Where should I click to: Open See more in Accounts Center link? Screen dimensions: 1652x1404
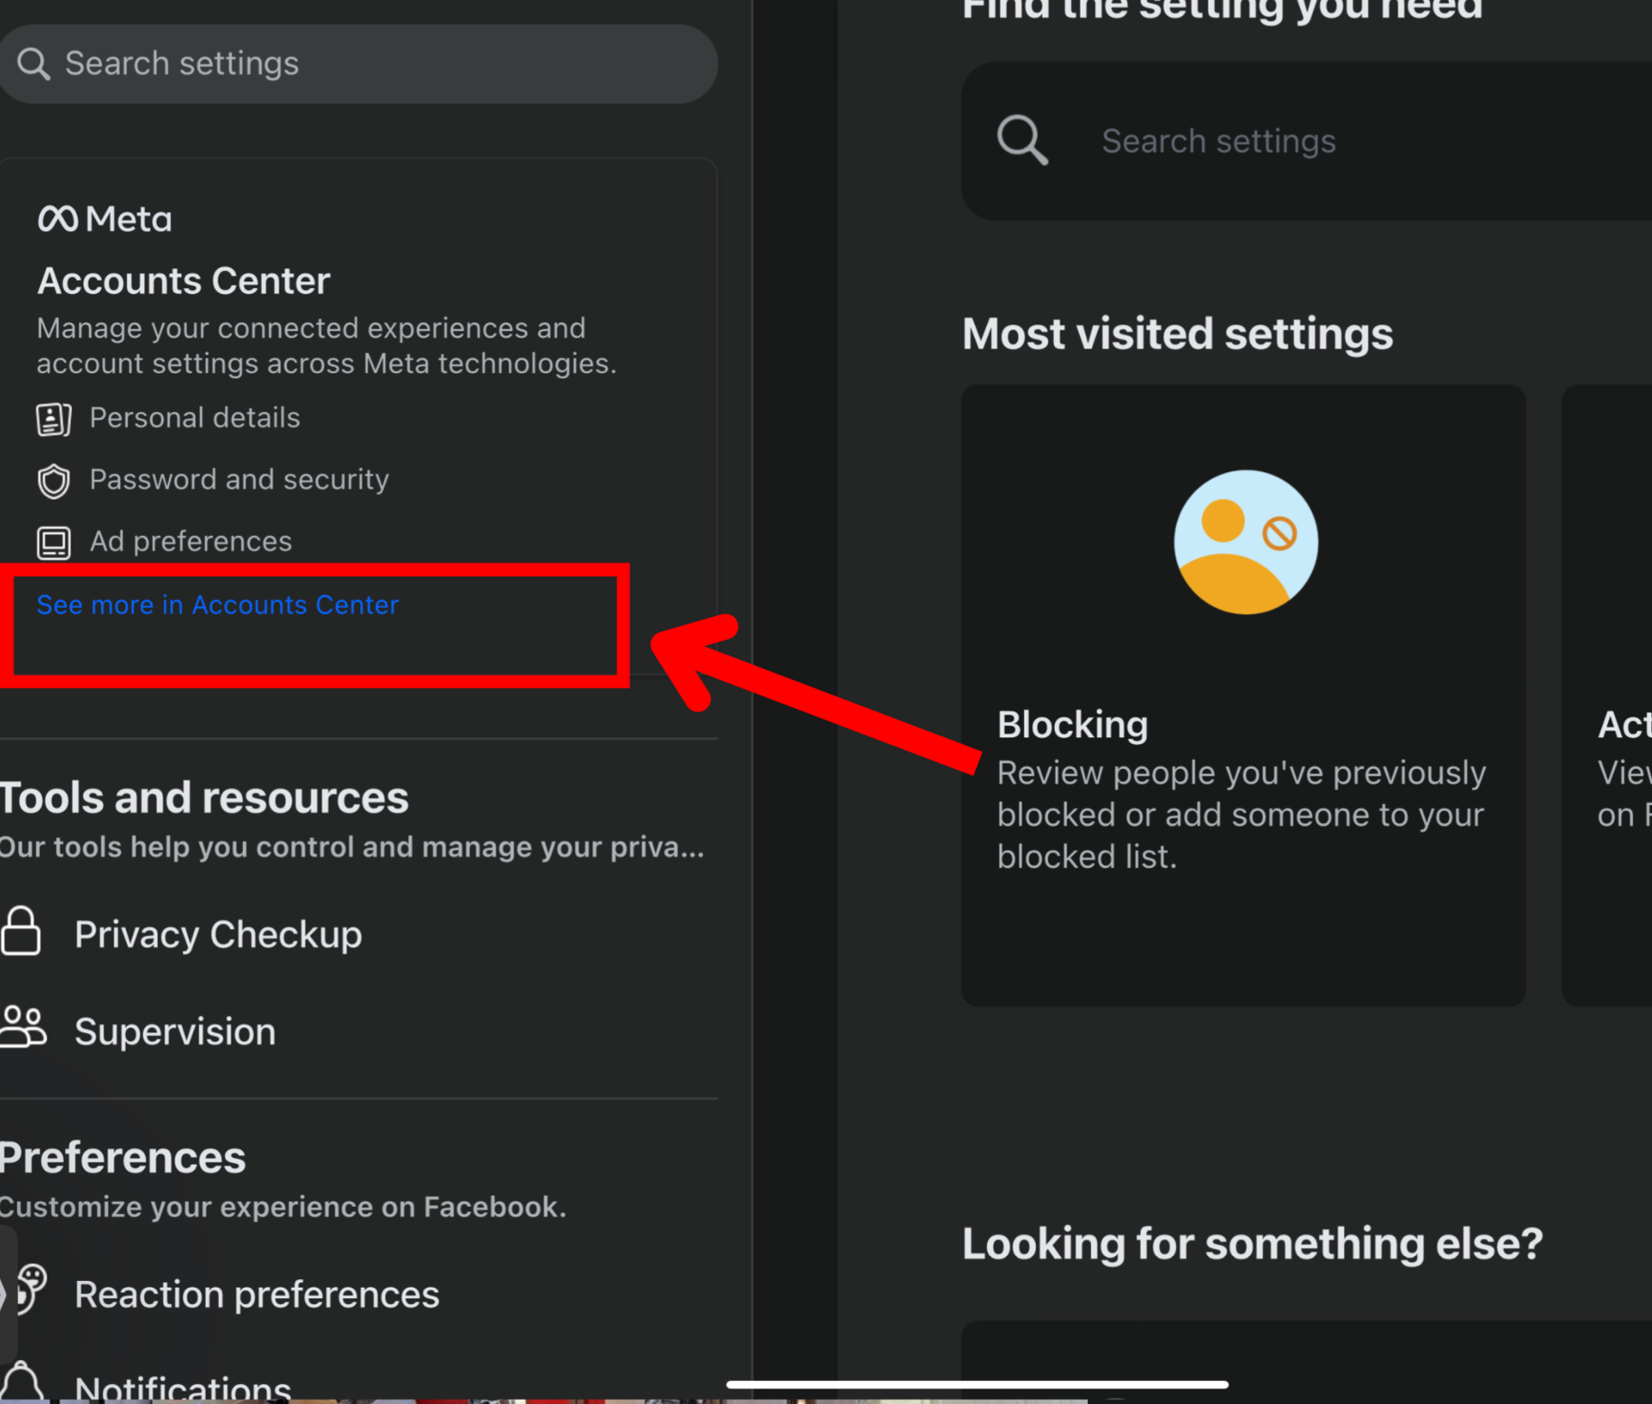[x=218, y=605]
